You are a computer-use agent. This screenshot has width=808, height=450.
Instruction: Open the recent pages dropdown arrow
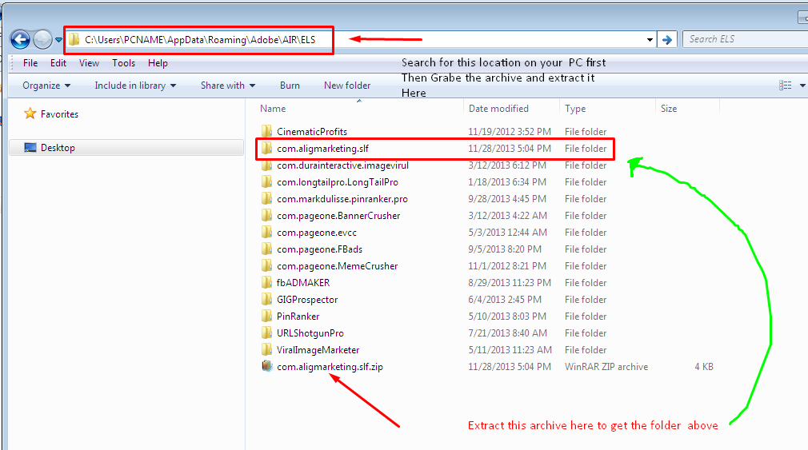pyautogui.click(x=58, y=40)
